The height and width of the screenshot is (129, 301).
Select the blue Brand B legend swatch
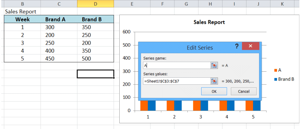276,79
